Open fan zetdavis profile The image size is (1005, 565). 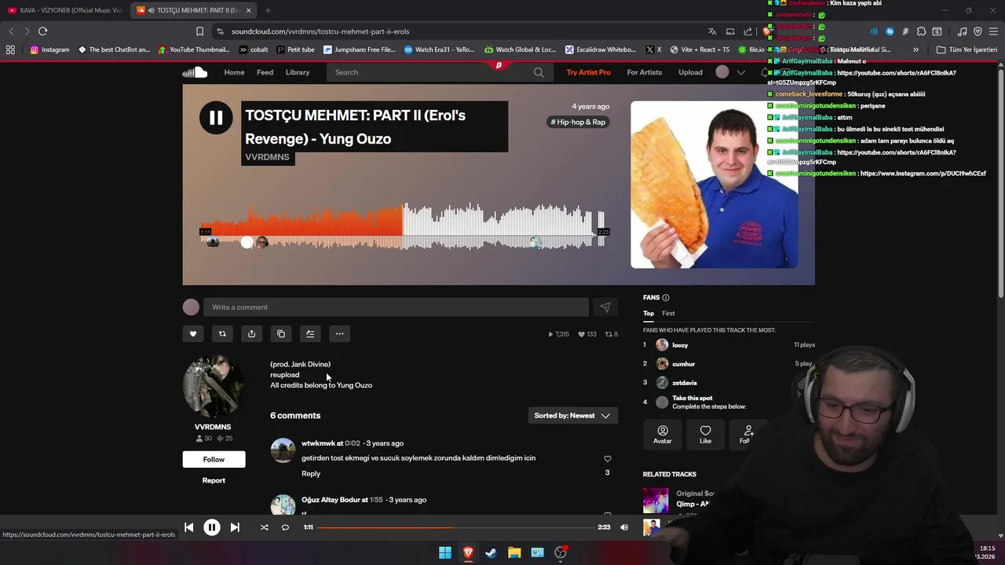(684, 383)
